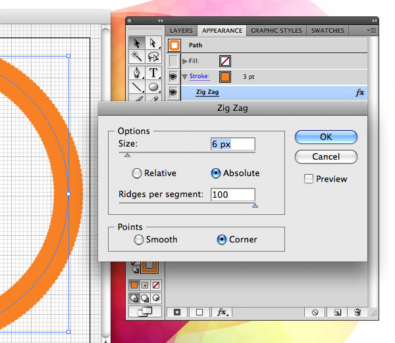Click OK in Zig Zag dialog
Viewport: 395px width, 343px height.
326,137
